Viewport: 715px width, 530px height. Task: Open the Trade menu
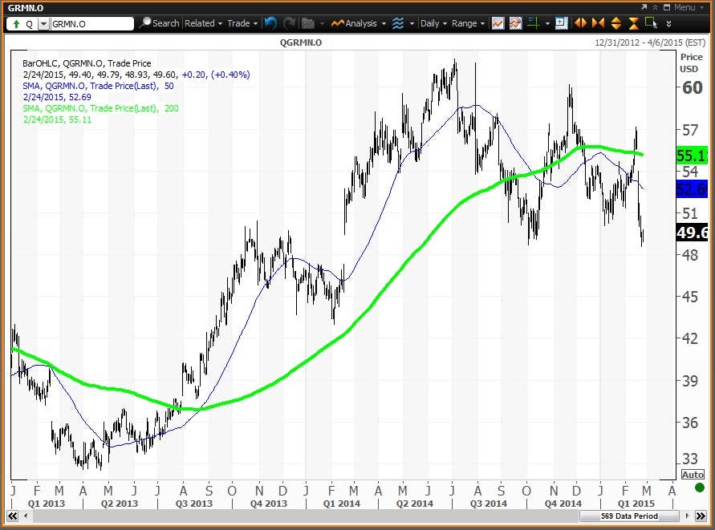pyautogui.click(x=242, y=23)
